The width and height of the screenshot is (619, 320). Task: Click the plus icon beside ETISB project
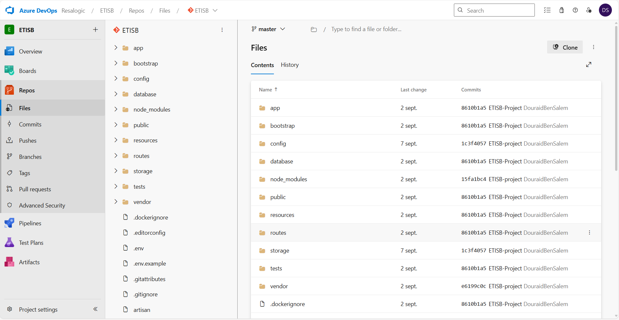[96, 30]
